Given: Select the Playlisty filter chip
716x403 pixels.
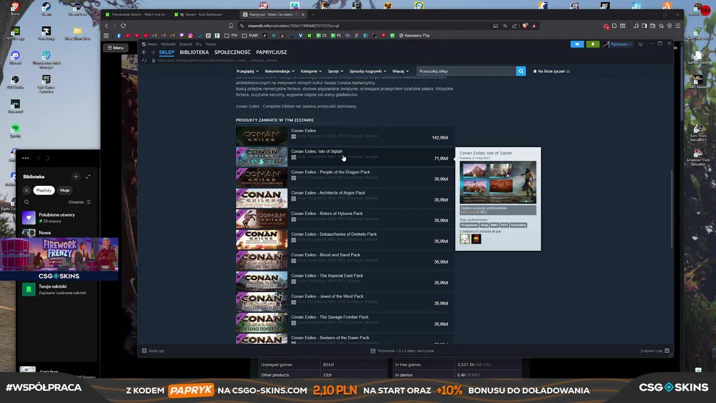Looking at the screenshot, I should 44,190.
